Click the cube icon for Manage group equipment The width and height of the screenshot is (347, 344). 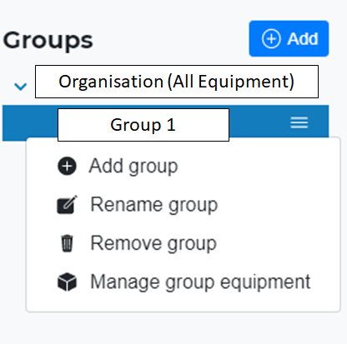[67, 282]
